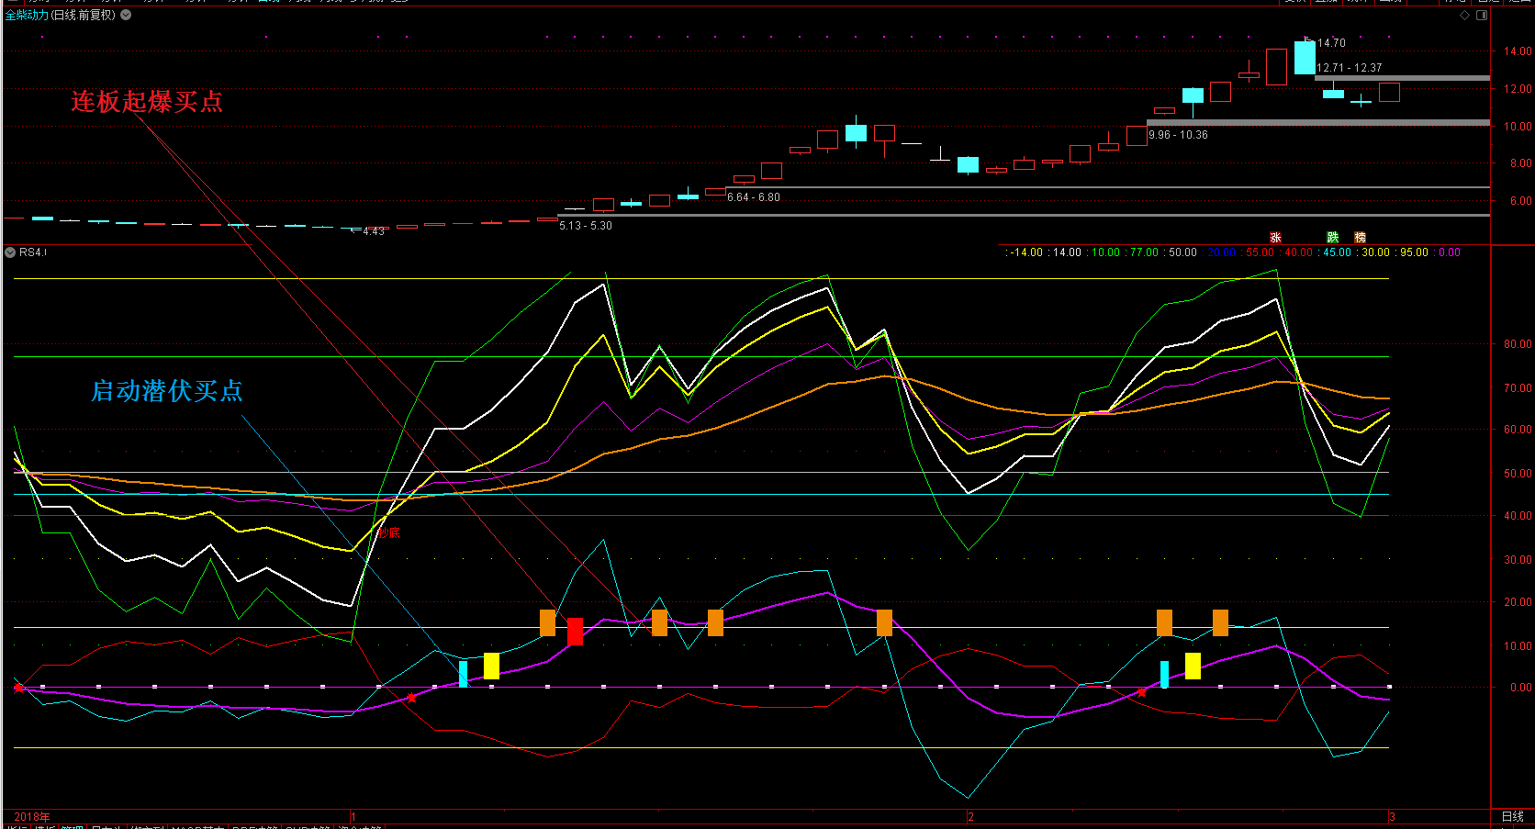Click the 80.00 indicator axis label
Viewport: 1535px width, 829px height.
tap(1517, 344)
